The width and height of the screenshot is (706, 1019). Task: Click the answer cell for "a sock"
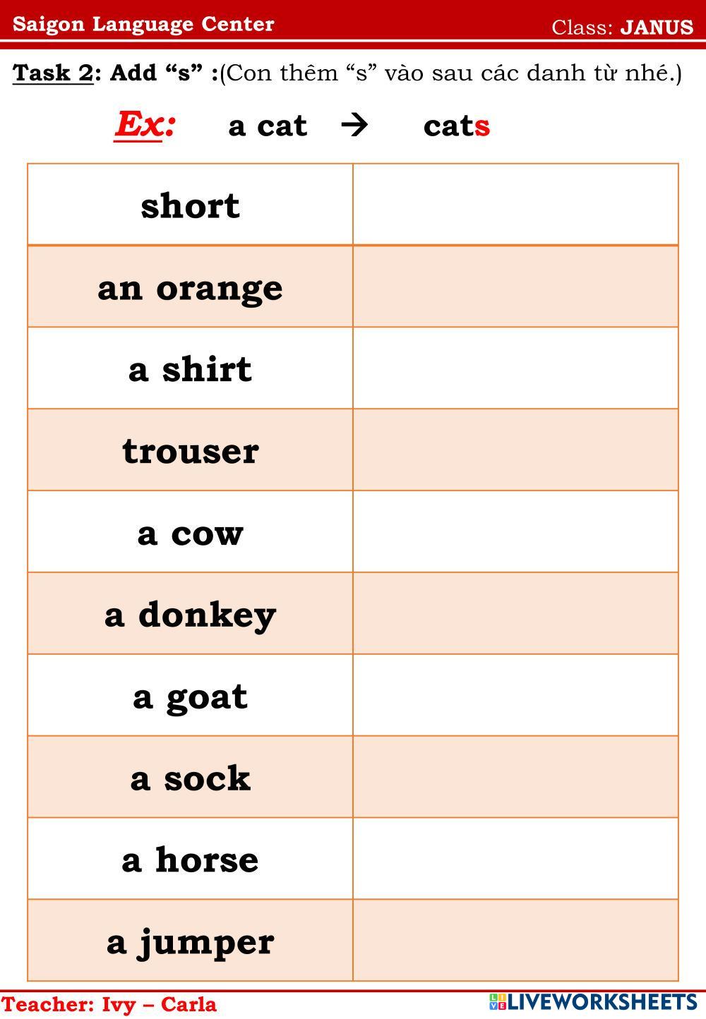coord(515,778)
